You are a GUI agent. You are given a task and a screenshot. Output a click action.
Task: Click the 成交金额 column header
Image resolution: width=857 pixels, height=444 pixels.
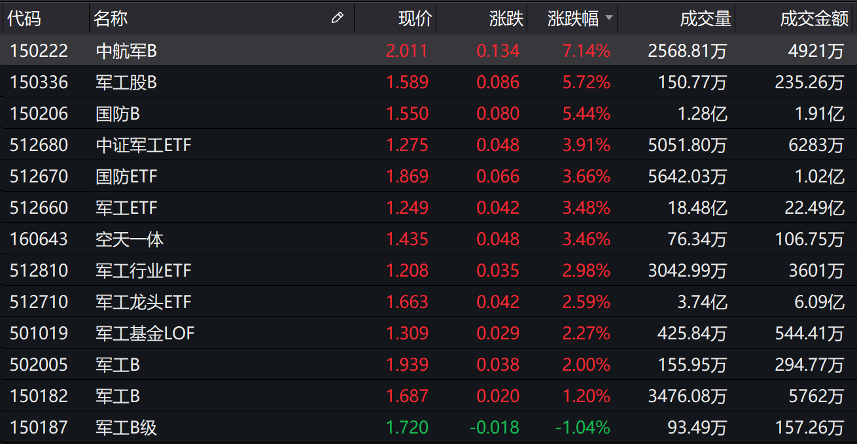pyautogui.click(x=814, y=19)
